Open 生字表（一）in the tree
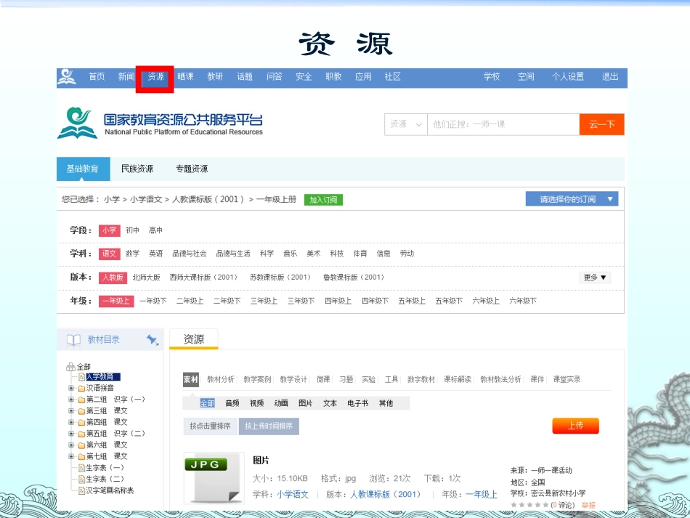This screenshot has width=690, height=518. (x=105, y=468)
